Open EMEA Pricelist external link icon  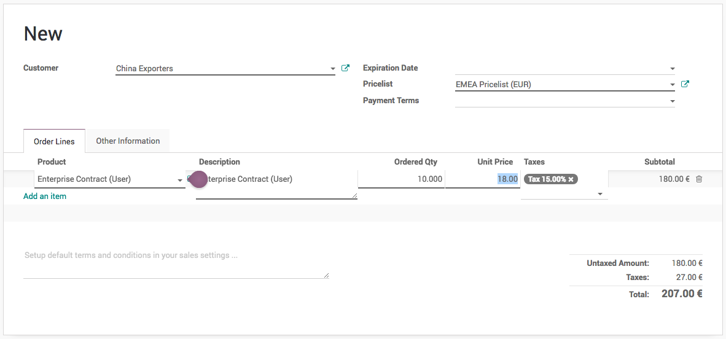(685, 84)
